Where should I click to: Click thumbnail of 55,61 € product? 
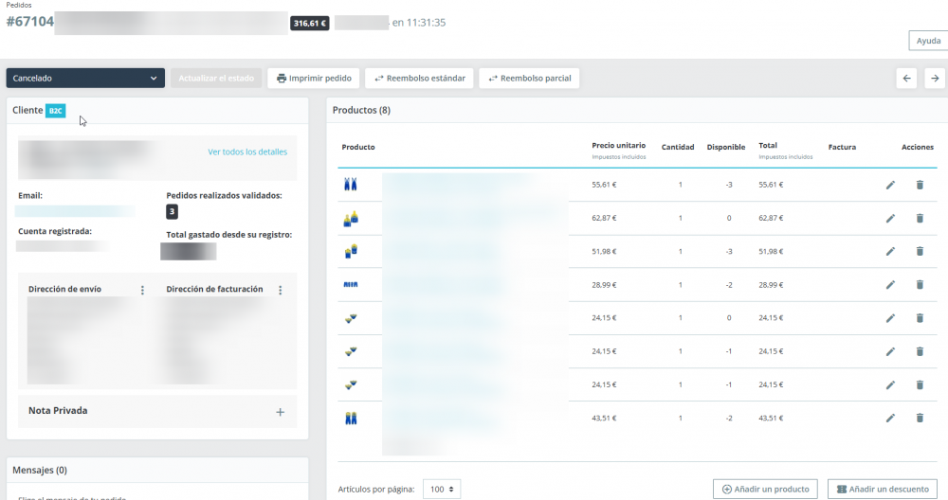pyautogui.click(x=351, y=184)
